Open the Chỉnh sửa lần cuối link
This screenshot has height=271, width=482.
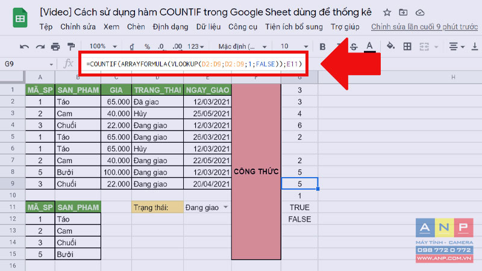pyautogui.click(x=424, y=27)
